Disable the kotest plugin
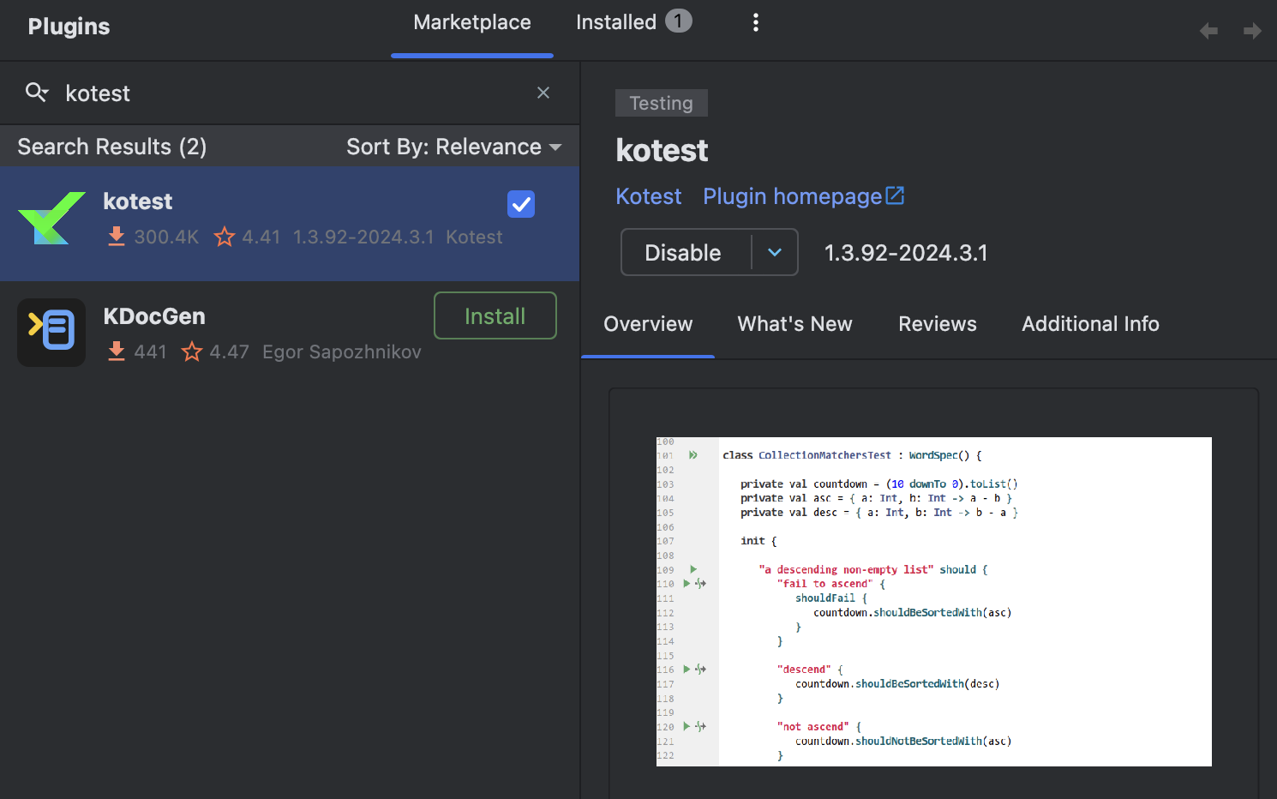The width and height of the screenshot is (1277, 799). click(683, 252)
